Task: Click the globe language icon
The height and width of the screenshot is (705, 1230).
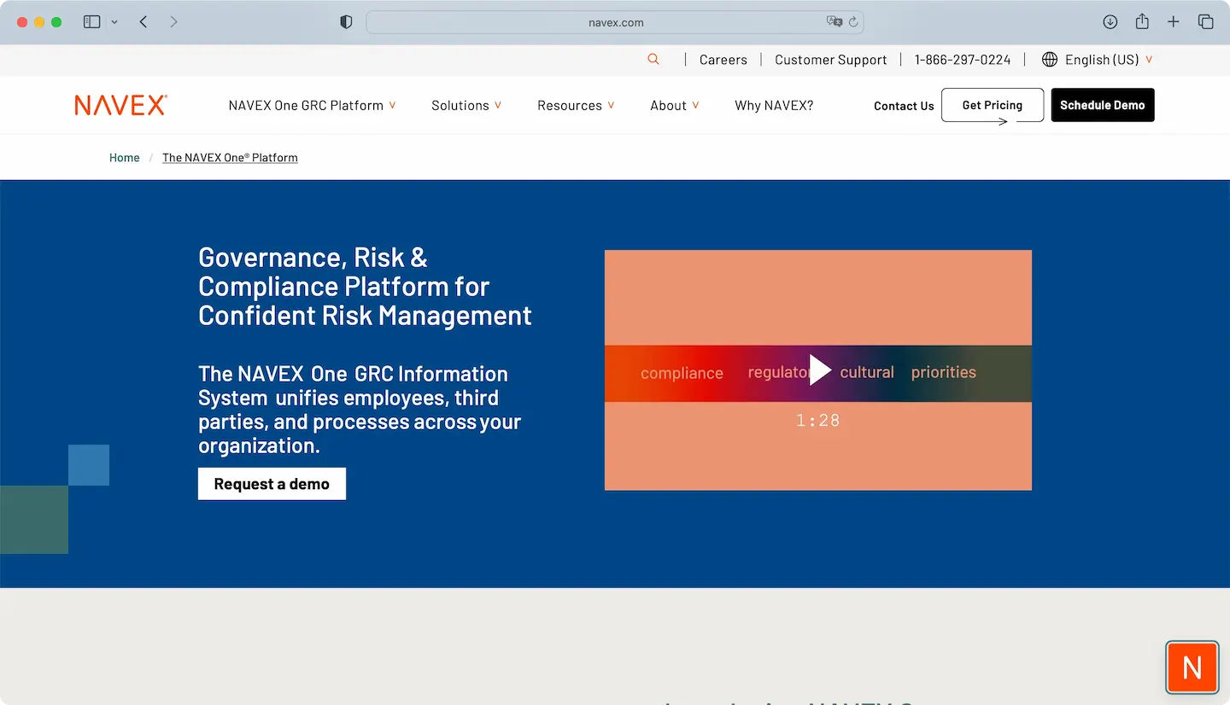Action: [1050, 60]
